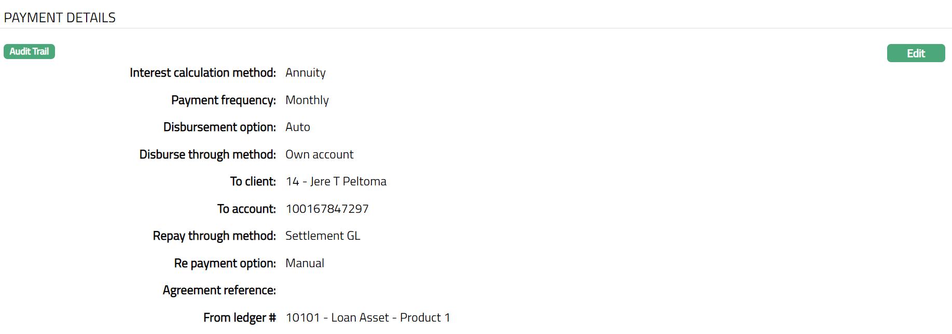Open the Audit Trail
Viewport: 952px width, 334px height.
point(29,52)
